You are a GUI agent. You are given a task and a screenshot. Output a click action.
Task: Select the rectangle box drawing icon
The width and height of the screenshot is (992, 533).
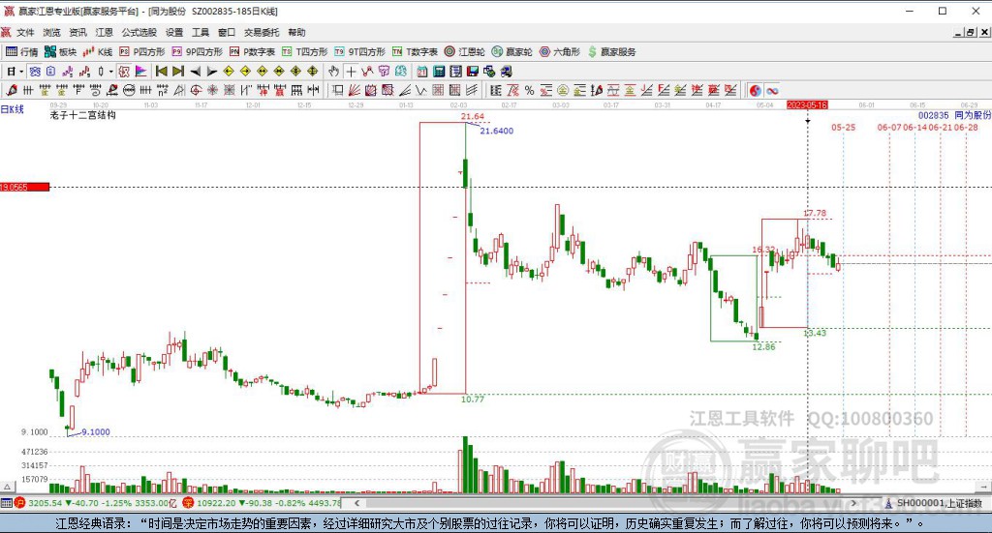point(338,90)
